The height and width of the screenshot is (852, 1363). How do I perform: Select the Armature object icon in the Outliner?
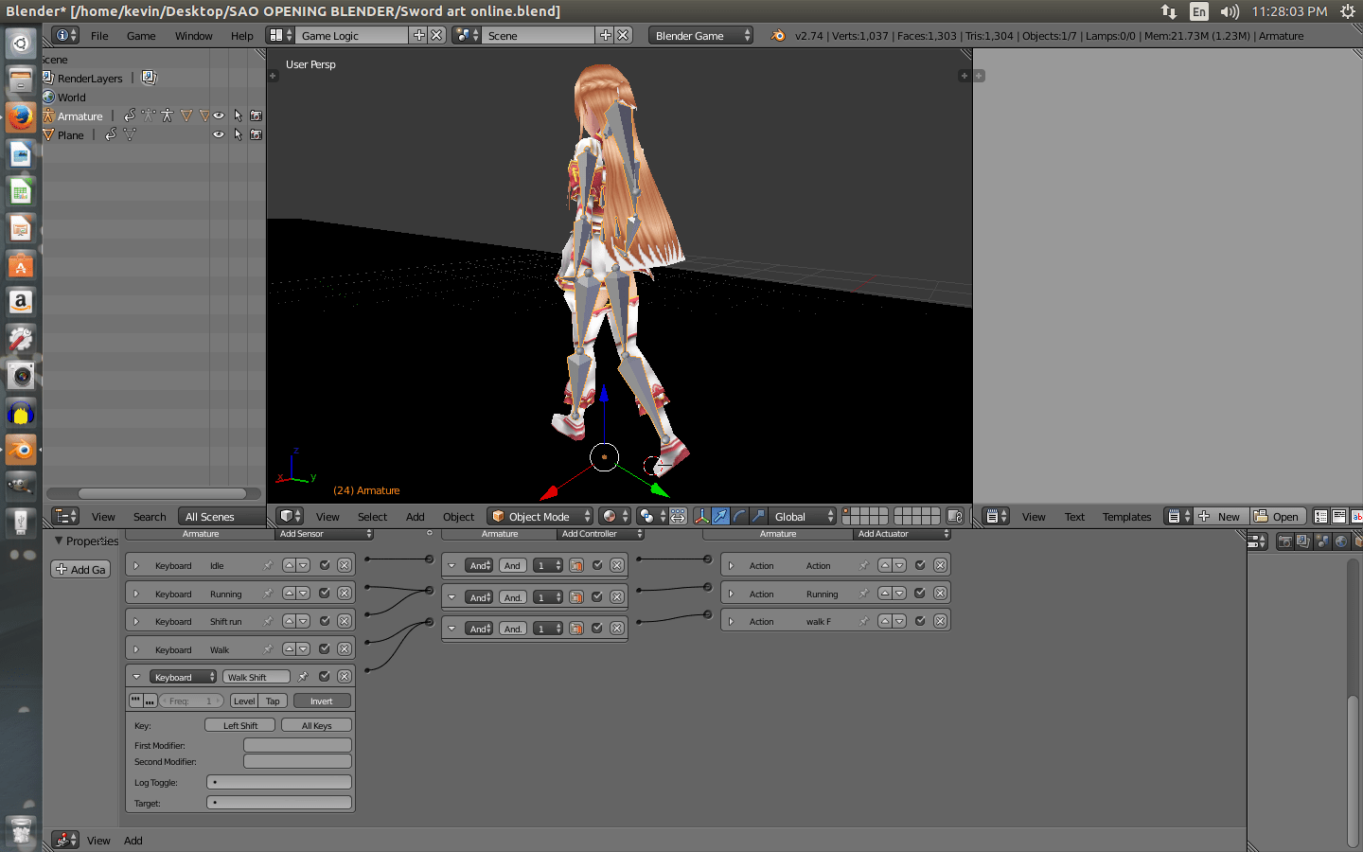coord(48,115)
